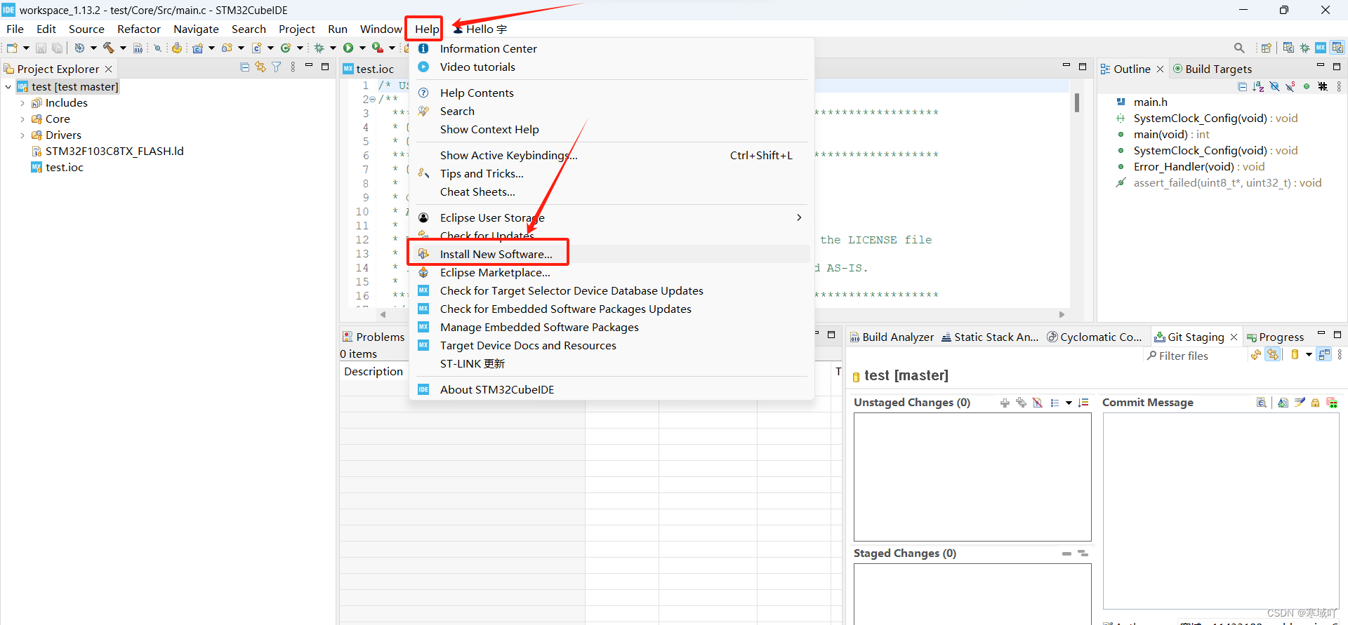Click the Add selected files plus icon
This screenshot has width=1348, height=625.
(1005, 403)
